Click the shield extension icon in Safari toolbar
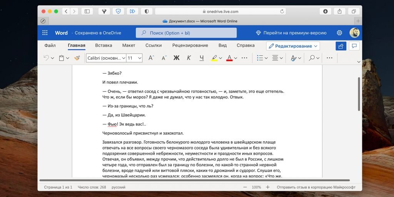 tap(119, 11)
